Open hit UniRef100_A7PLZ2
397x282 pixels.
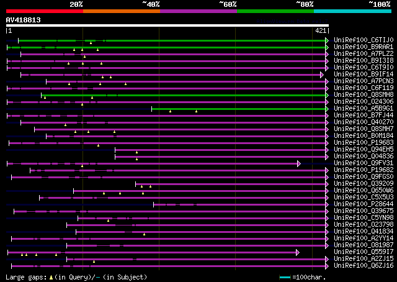(364, 54)
